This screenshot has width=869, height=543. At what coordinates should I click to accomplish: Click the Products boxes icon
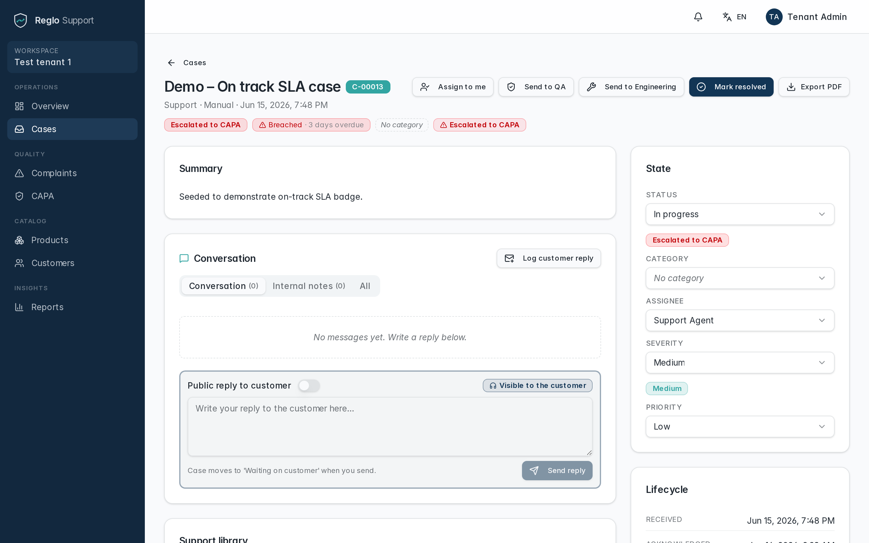[19, 240]
